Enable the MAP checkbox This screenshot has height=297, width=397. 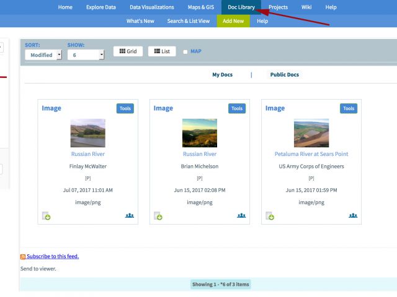click(185, 52)
